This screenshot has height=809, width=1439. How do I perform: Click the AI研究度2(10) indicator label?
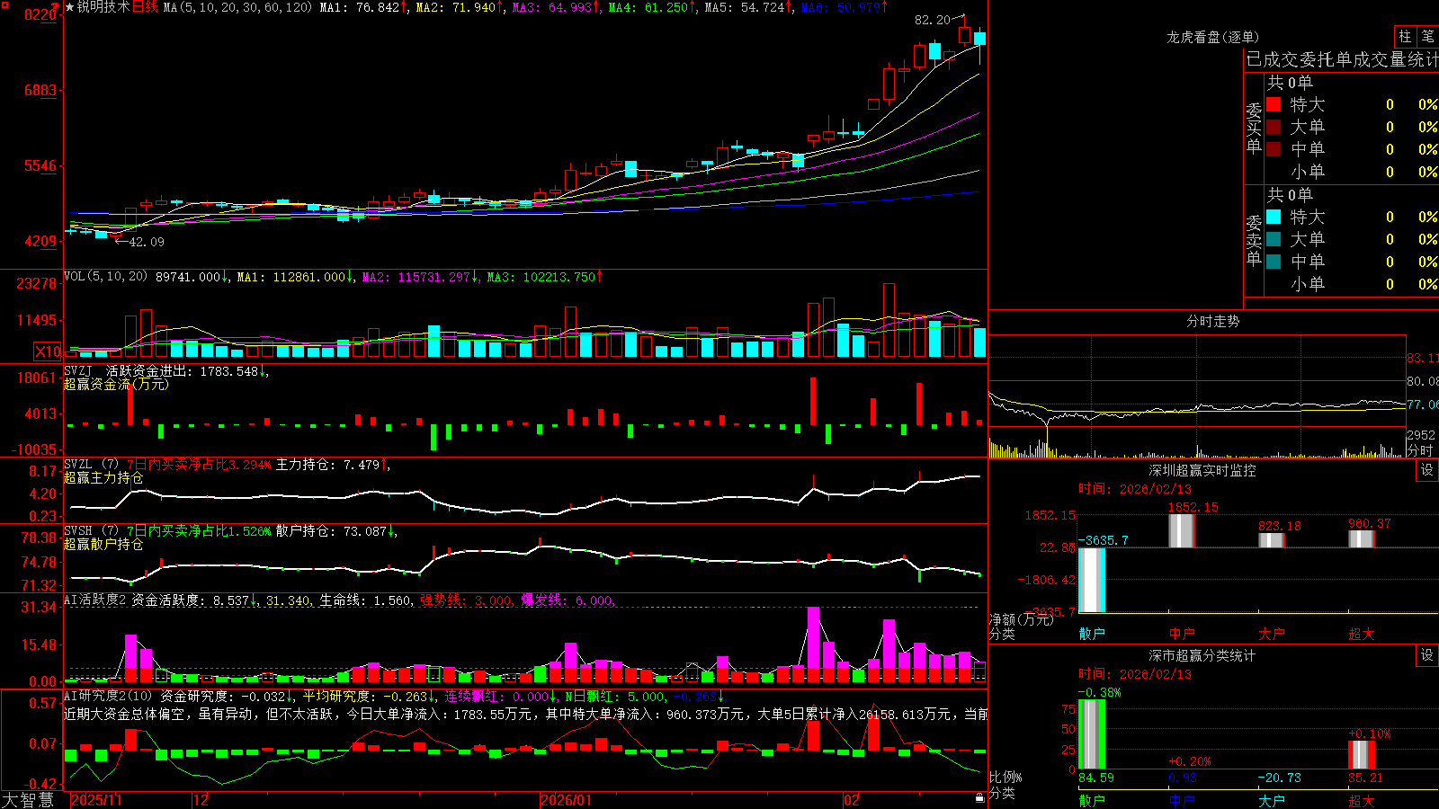pos(108,696)
